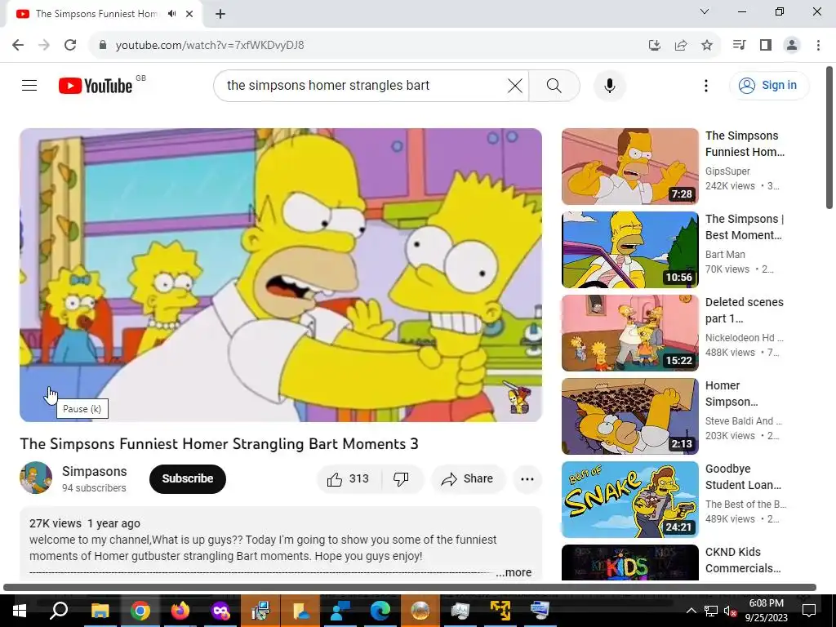The width and height of the screenshot is (836, 627).
Task: Click the Bart Man channel name
Action: coord(725,255)
